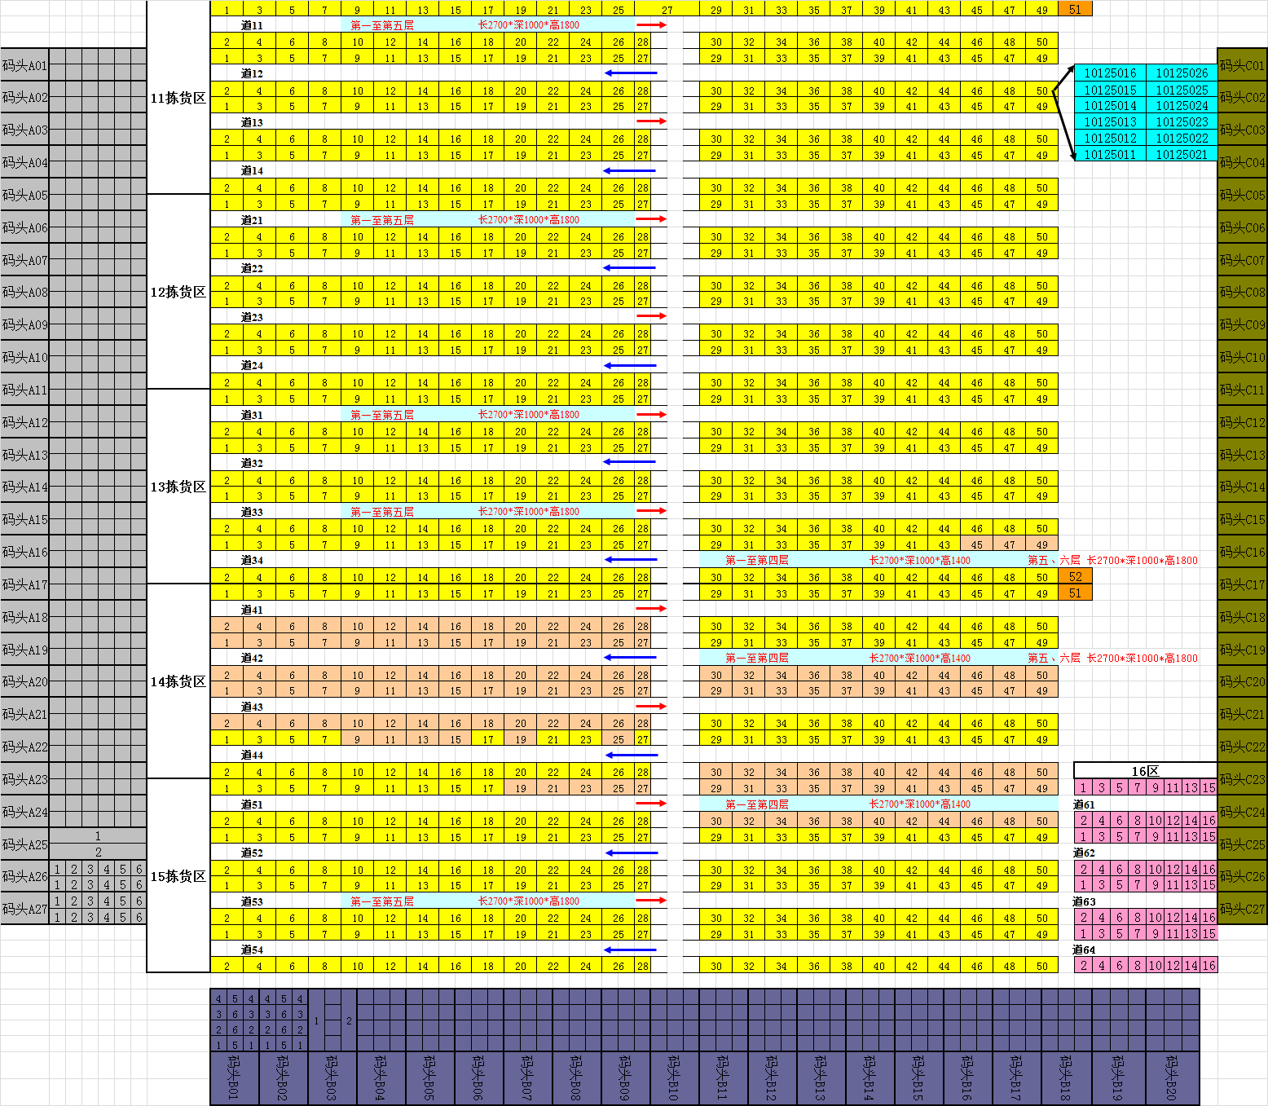The height and width of the screenshot is (1106, 1268).
Task: Select the 码头B01 dock at bottom
Action: (x=234, y=1077)
